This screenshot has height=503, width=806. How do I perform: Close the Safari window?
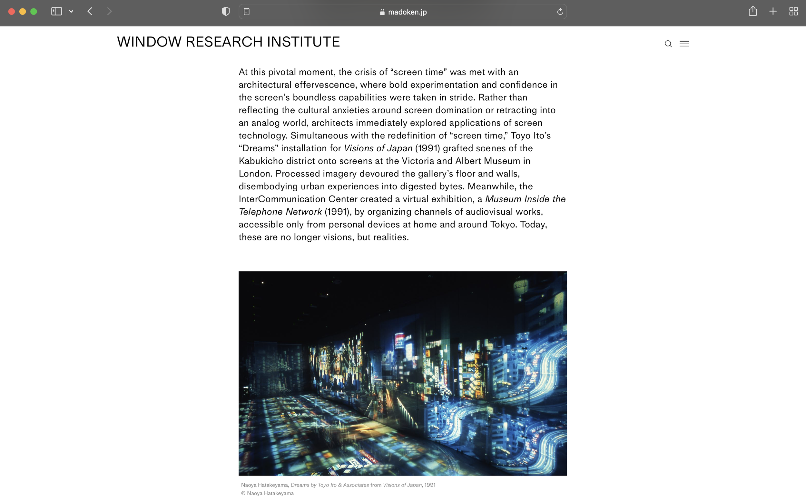[x=11, y=12]
